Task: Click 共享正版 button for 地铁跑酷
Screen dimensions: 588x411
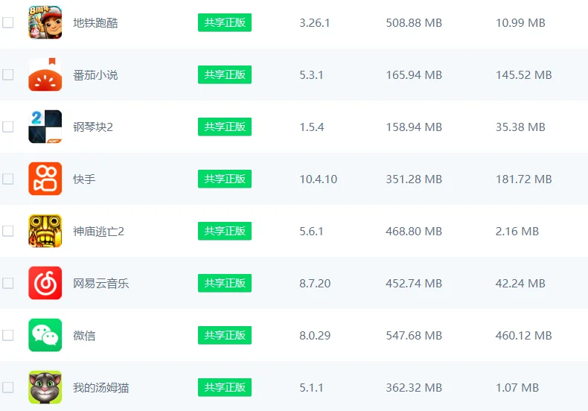Action: tap(225, 22)
